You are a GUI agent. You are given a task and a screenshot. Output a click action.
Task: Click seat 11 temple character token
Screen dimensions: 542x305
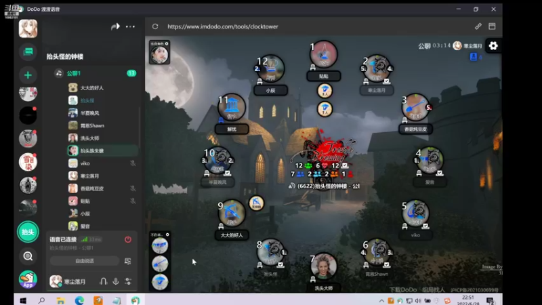click(x=232, y=107)
